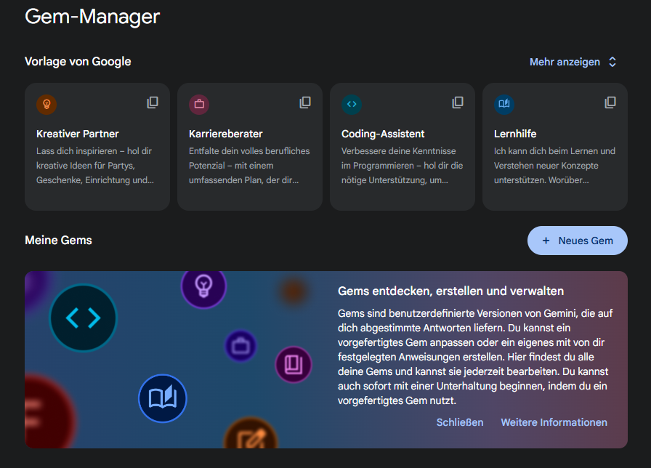
Task: Open the Lernhilfe card title
Action: click(515, 134)
